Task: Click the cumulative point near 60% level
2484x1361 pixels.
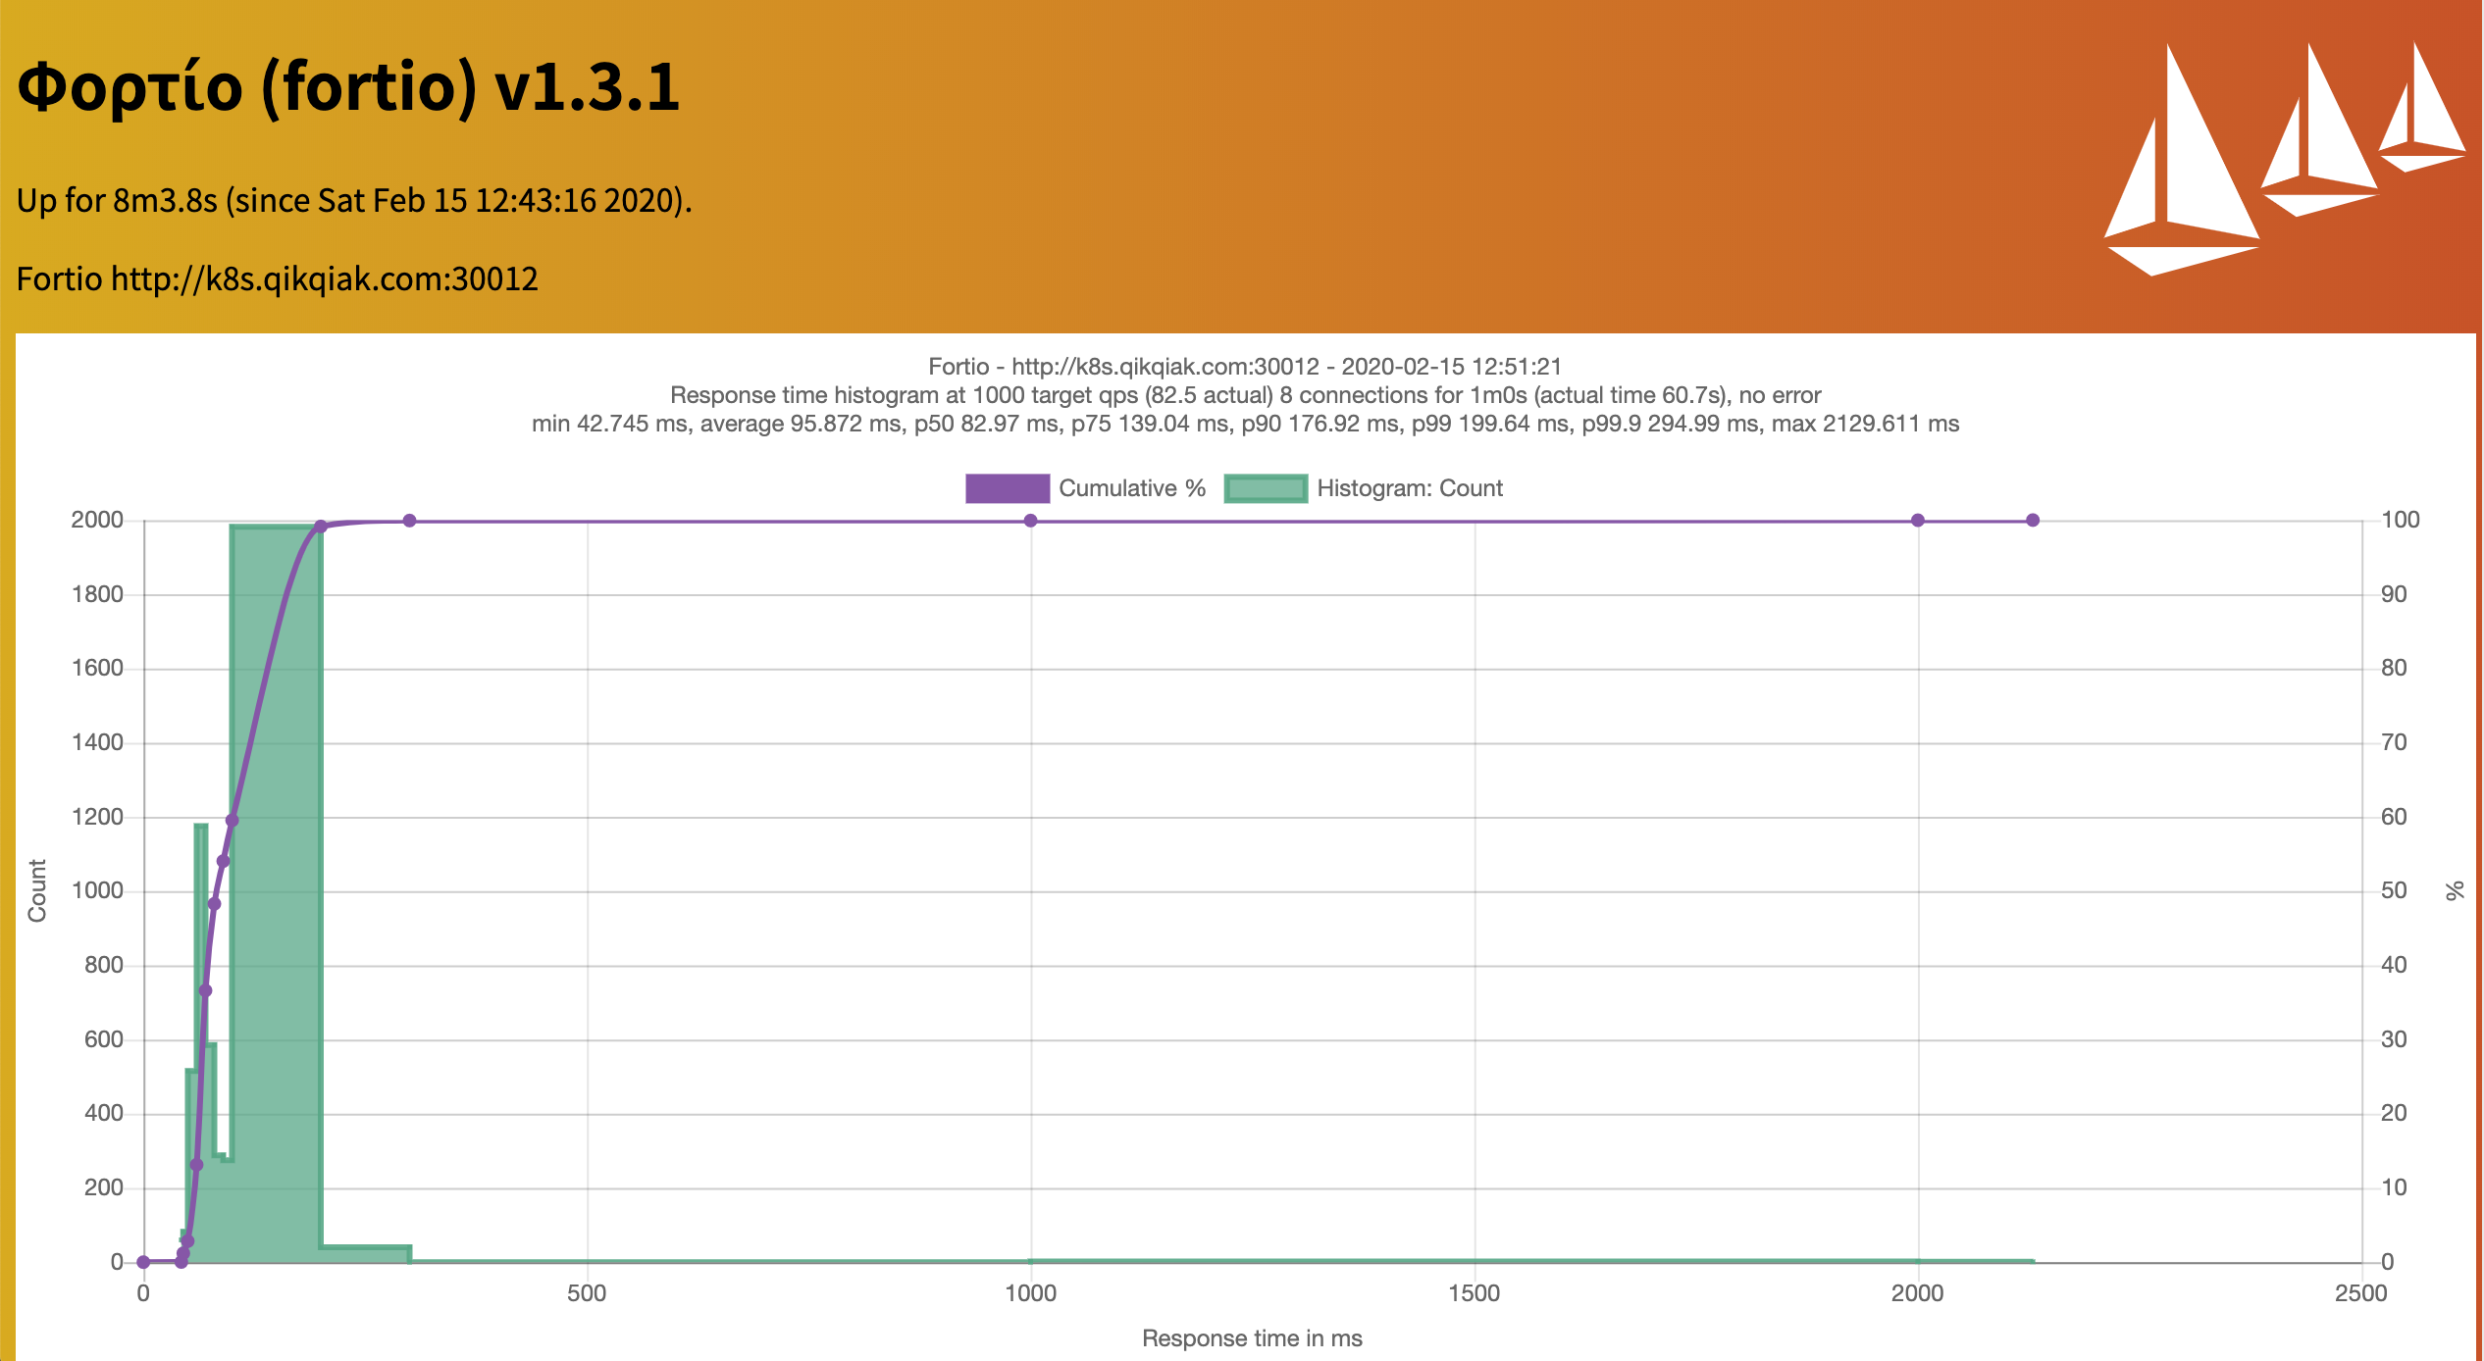Action: (233, 821)
